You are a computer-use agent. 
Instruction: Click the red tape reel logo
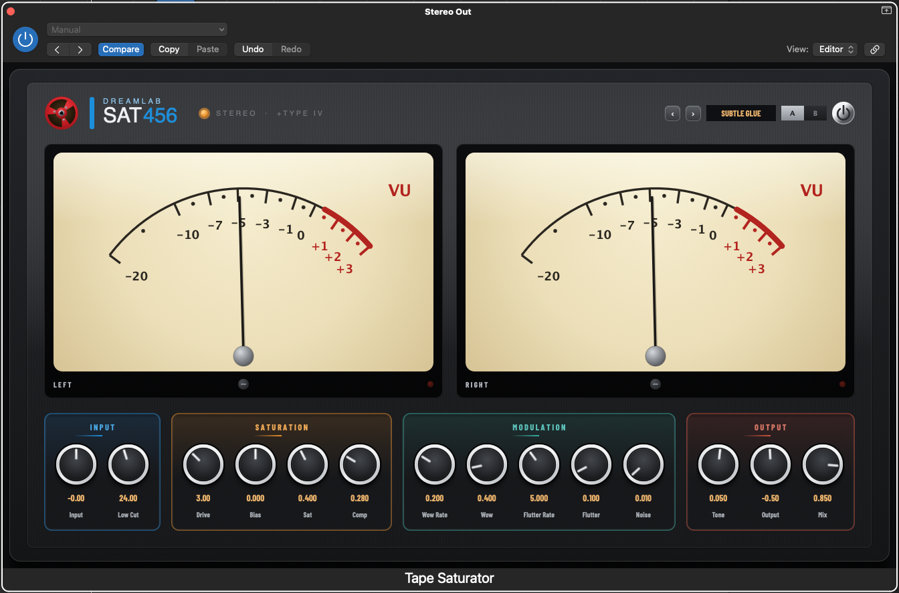(x=62, y=113)
